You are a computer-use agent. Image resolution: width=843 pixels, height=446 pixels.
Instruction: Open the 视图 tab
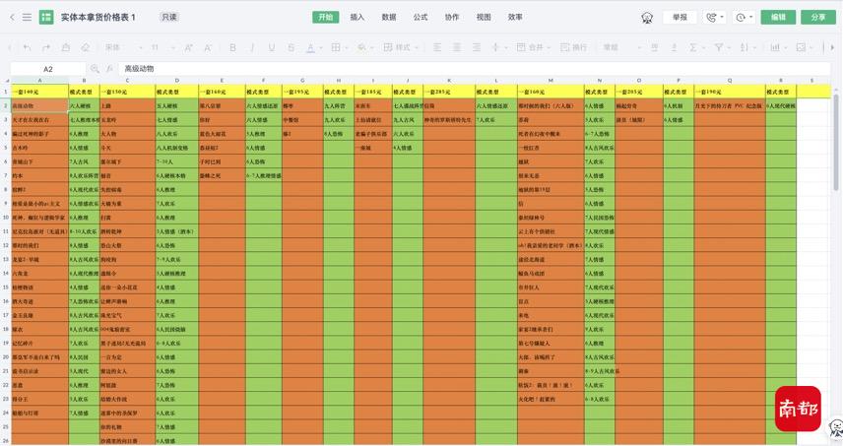[484, 17]
